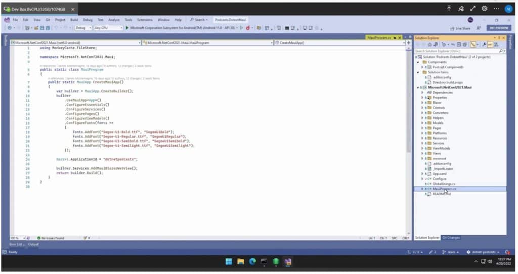This screenshot has width=518, height=274.
Task: Click the Home icon in Solution Explorer toolbar
Action: pos(429,44)
